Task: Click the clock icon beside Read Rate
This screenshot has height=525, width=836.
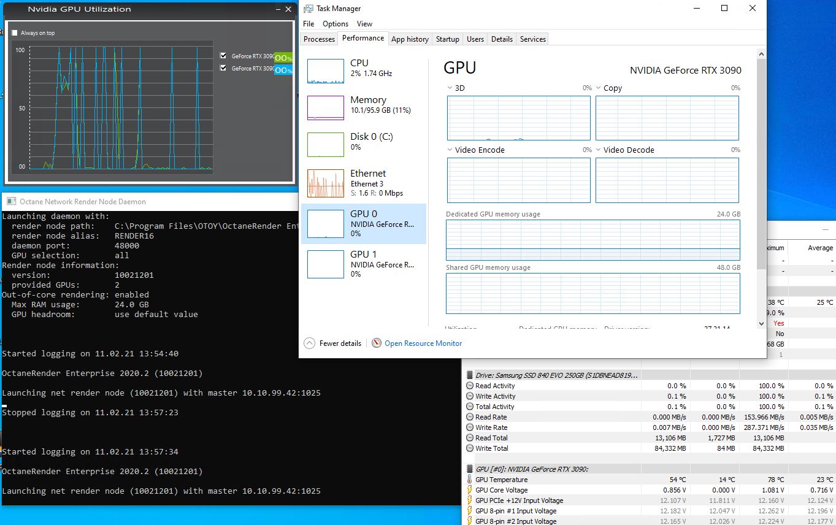Action: [470, 417]
